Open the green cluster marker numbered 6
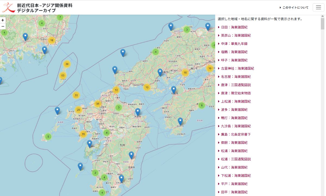326x196 pixels. 202,105
